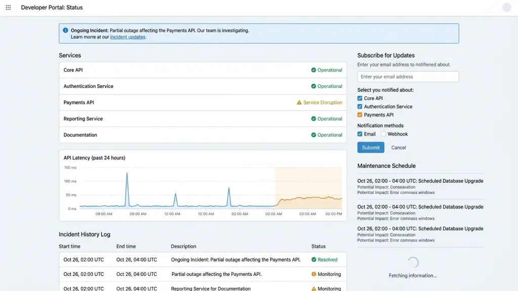Click the first Scheduled Database Upgrade entry
This screenshot has width=518, height=291.
(420, 186)
